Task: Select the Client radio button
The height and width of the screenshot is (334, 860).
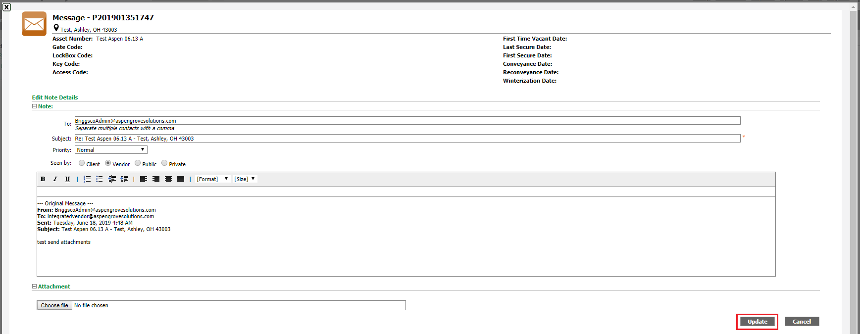Action: click(82, 163)
